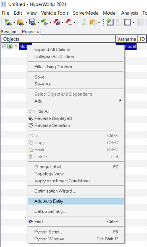Switch to the Session tab
Image resolution: width=147 pixels, height=247 pixels.
8,32
